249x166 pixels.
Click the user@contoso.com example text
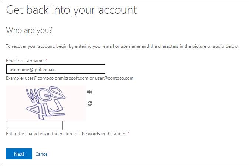coord(114,78)
